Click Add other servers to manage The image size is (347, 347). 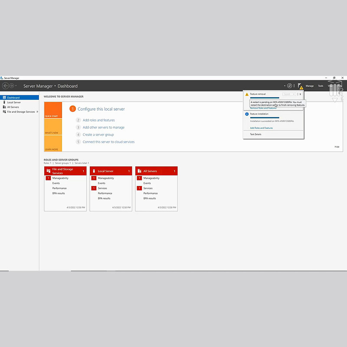coord(104,128)
